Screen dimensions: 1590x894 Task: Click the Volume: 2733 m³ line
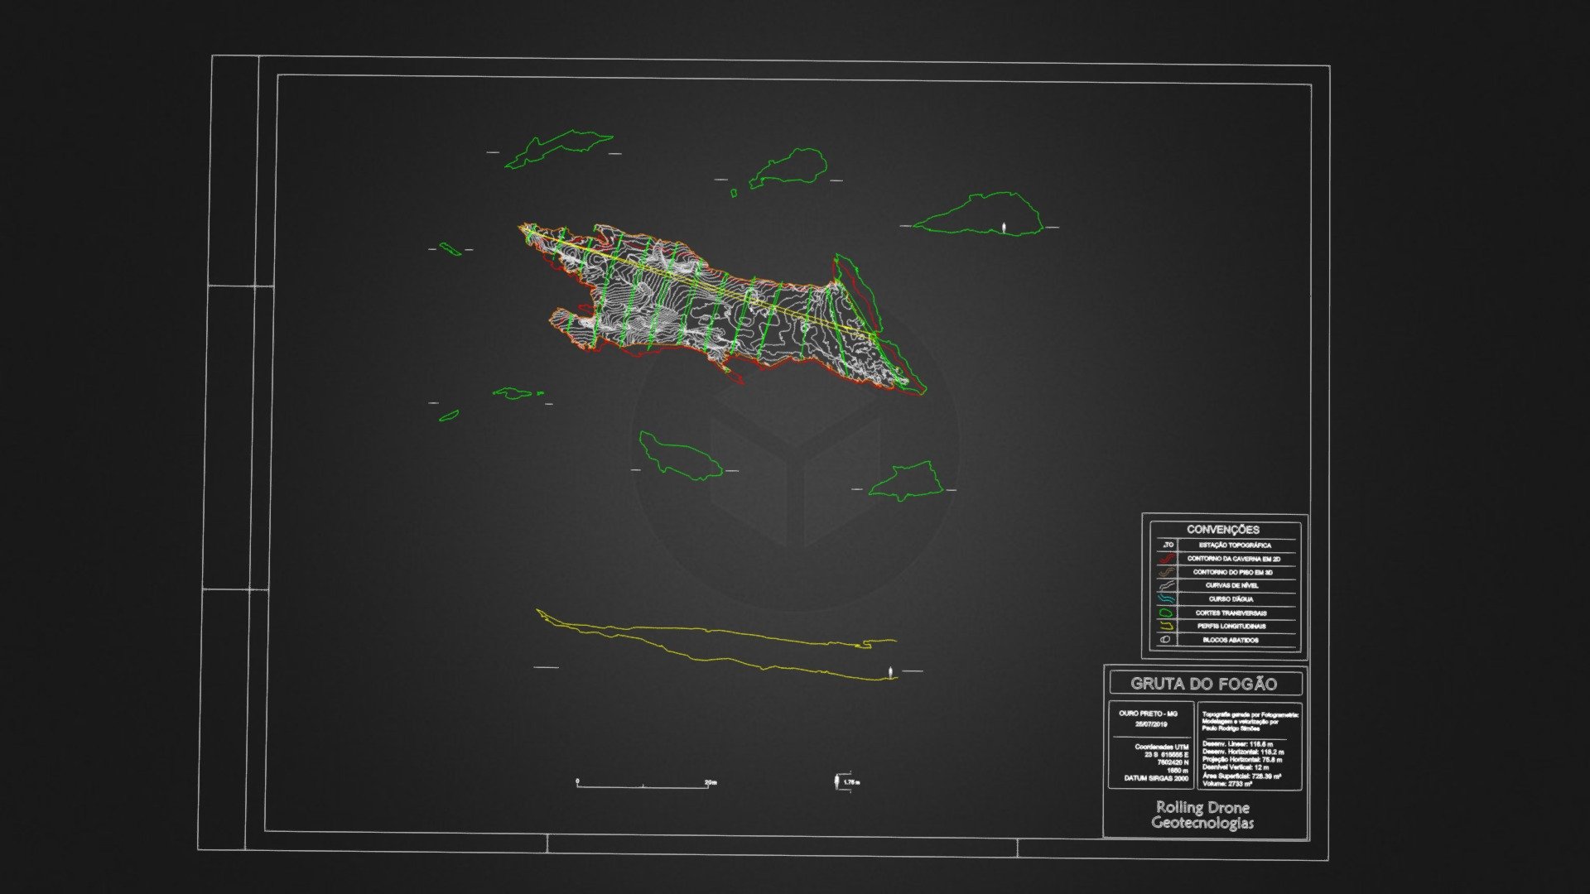[1227, 784]
